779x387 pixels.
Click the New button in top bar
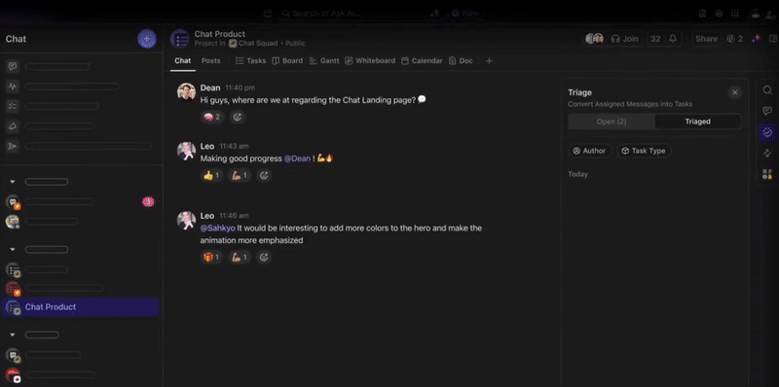(465, 14)
